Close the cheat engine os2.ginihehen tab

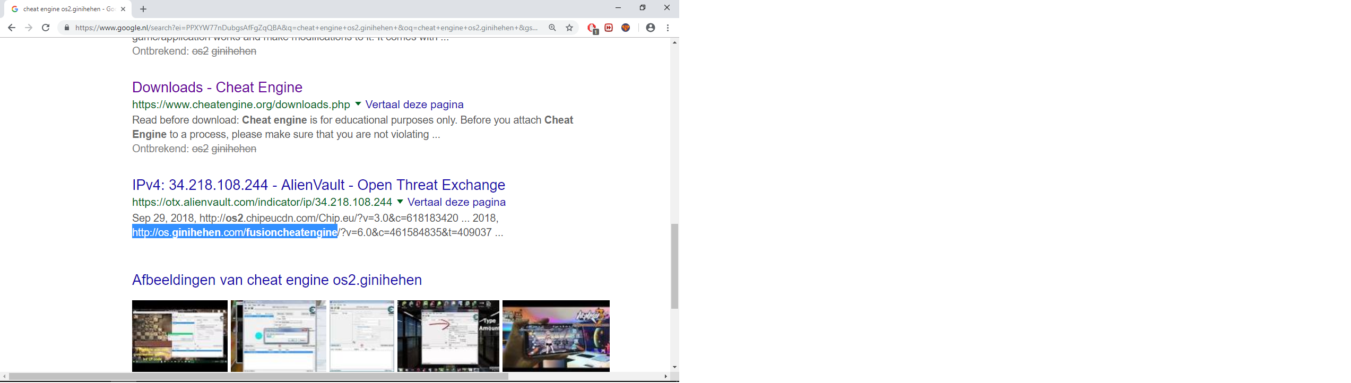pyautogui.click(x=123, y=9)
